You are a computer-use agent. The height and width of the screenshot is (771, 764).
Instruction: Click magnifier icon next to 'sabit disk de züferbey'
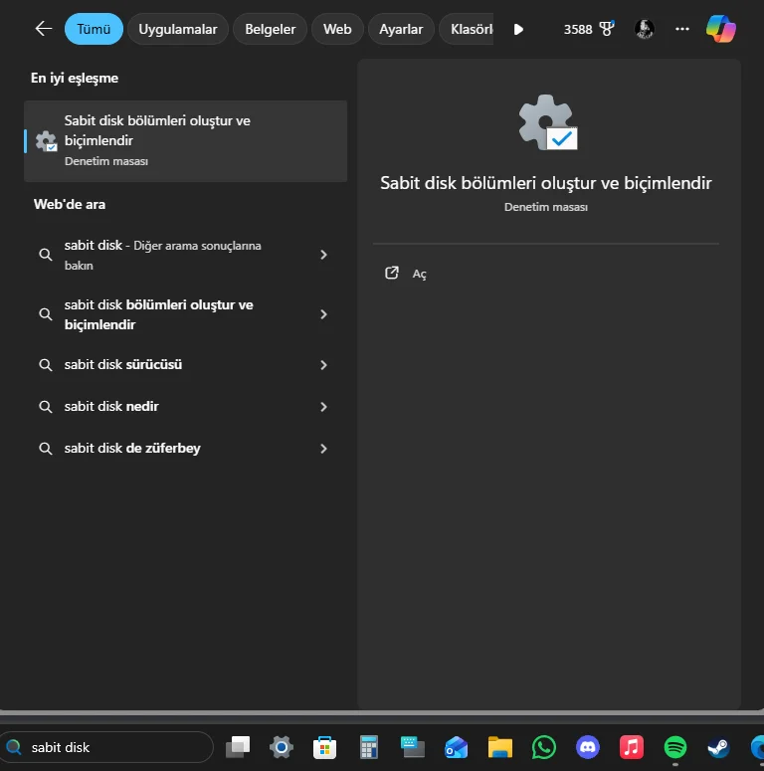45,449
